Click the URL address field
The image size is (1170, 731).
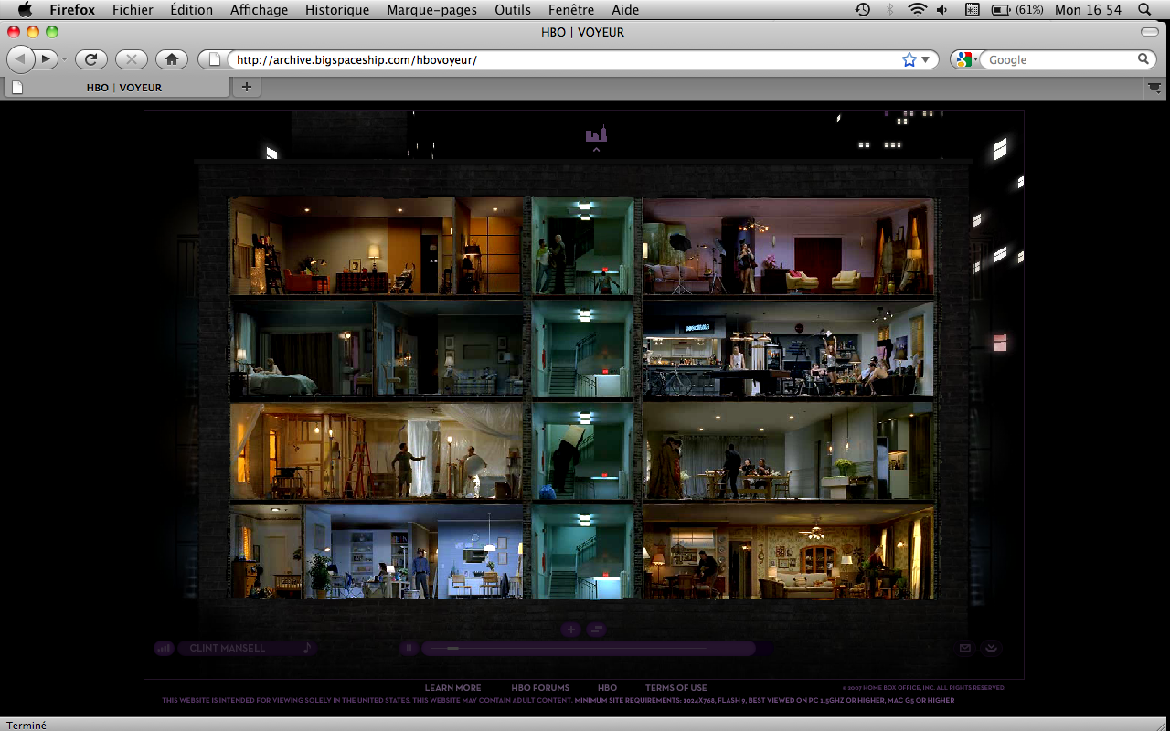(x=567, y=59)
